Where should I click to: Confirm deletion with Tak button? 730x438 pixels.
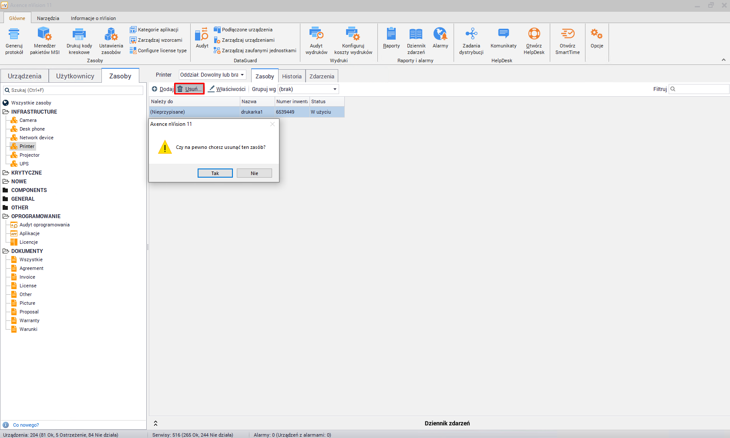(215, 173)
